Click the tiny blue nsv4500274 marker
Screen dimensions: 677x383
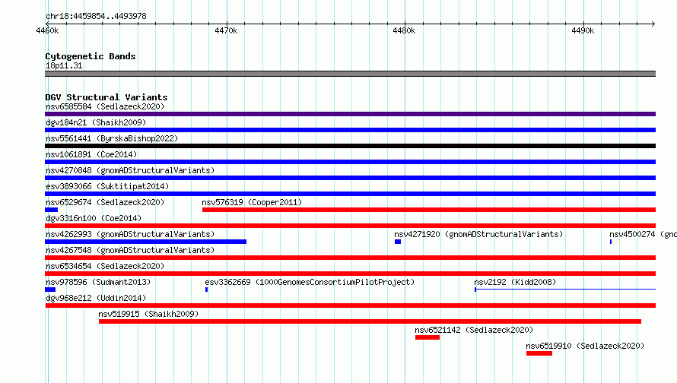tap(611, 242)
